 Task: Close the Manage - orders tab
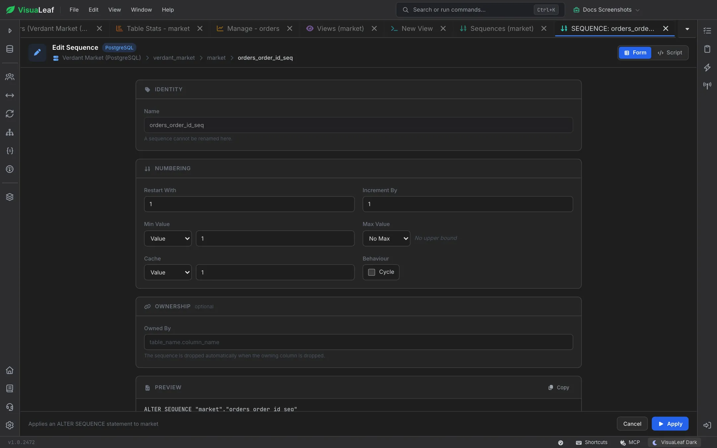pyautogui.click(x=289, y=29)
